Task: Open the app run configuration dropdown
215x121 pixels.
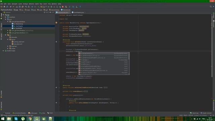Action: coord(44,7)
